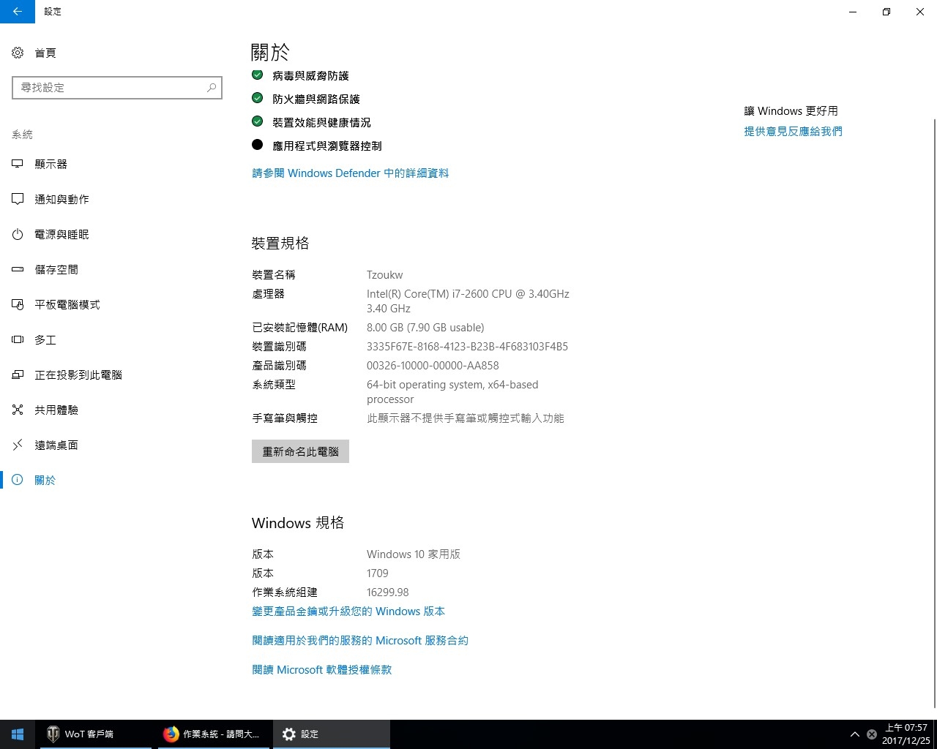Click the OS build 16299.98
Image resolution: width=937 pixels, height=749 pixels.
click(387, 592)
